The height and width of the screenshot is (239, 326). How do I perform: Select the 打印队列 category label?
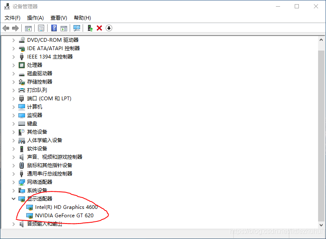click(x=37, y=90)
